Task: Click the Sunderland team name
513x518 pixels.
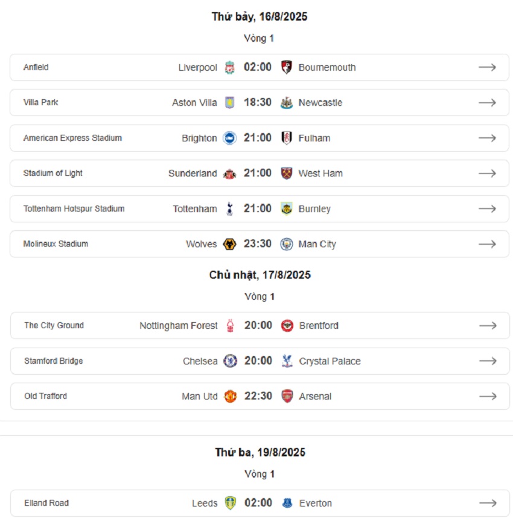Action: [x=193, y=173]
